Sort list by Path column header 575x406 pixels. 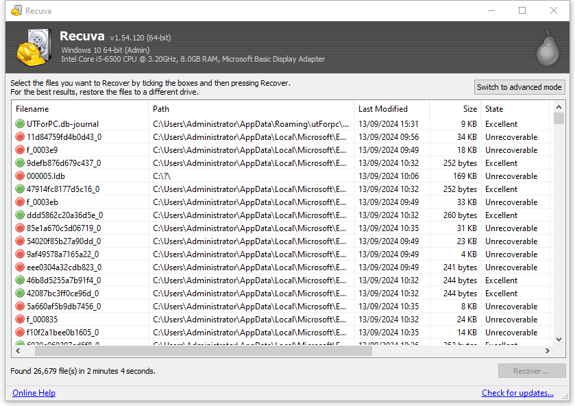coord(252,109)
